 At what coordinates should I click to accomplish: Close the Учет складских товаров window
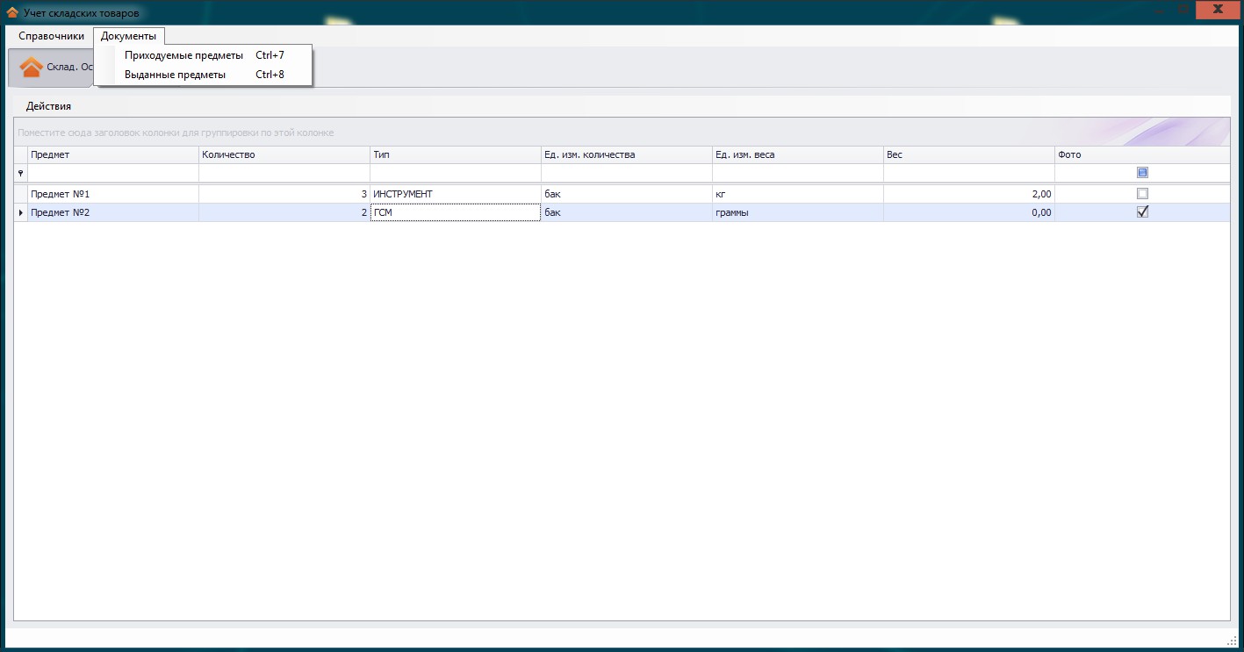[x=1219, y=9]
